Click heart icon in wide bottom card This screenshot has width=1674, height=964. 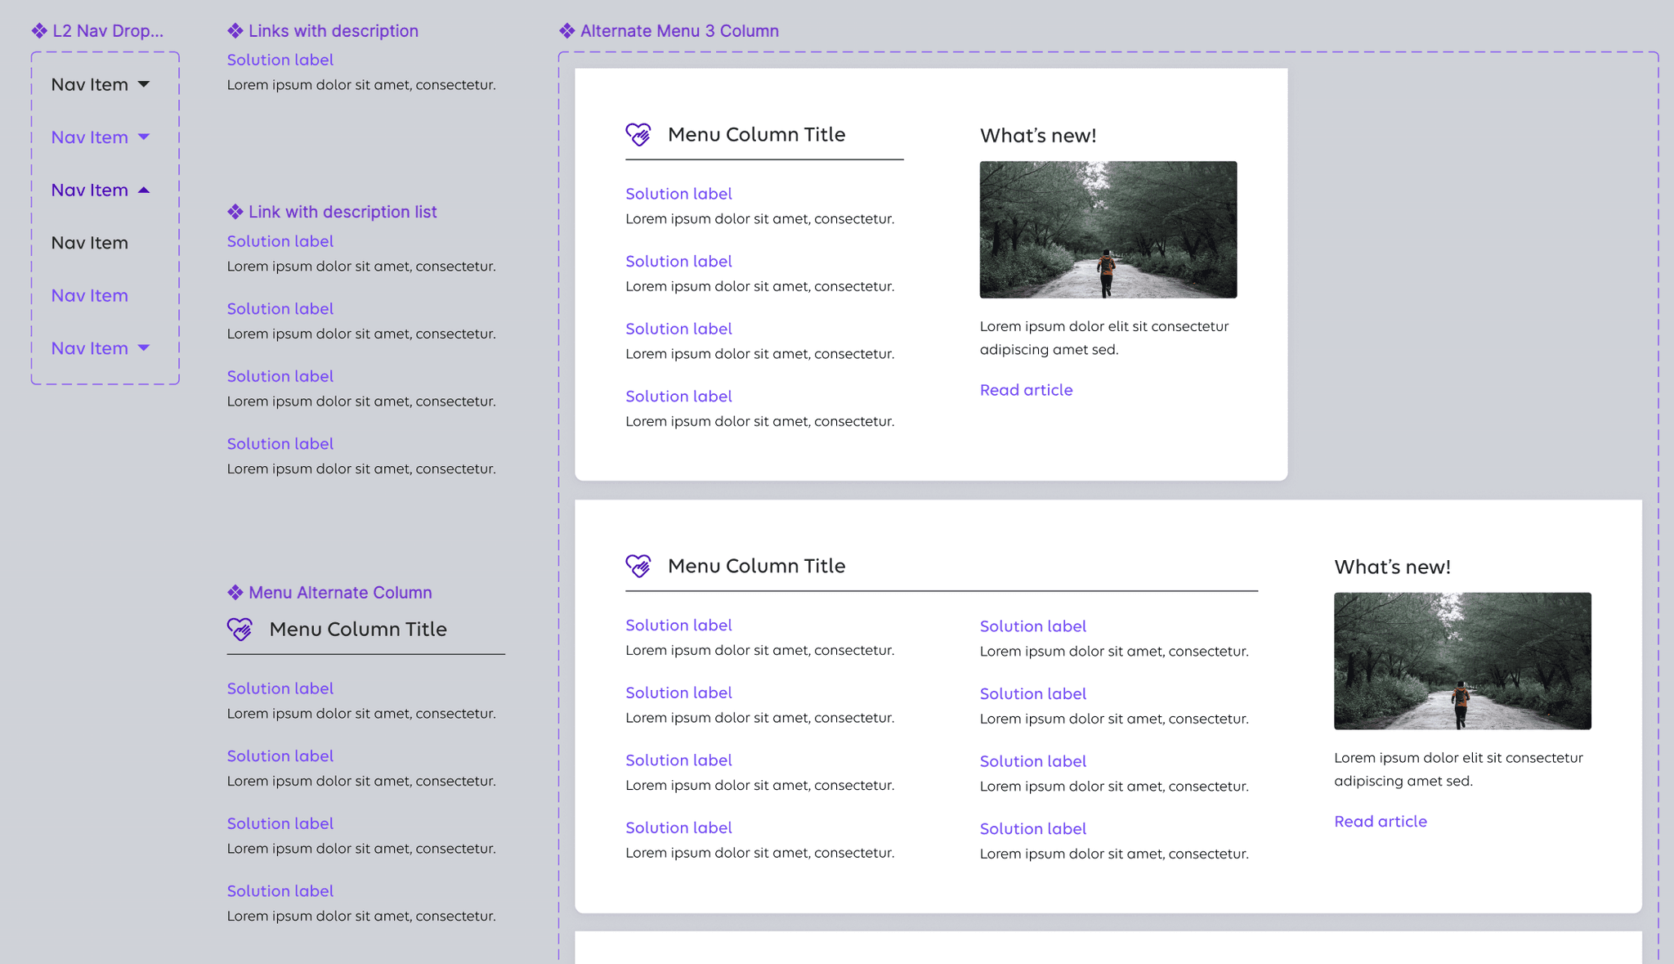click(x=638, y=566)
